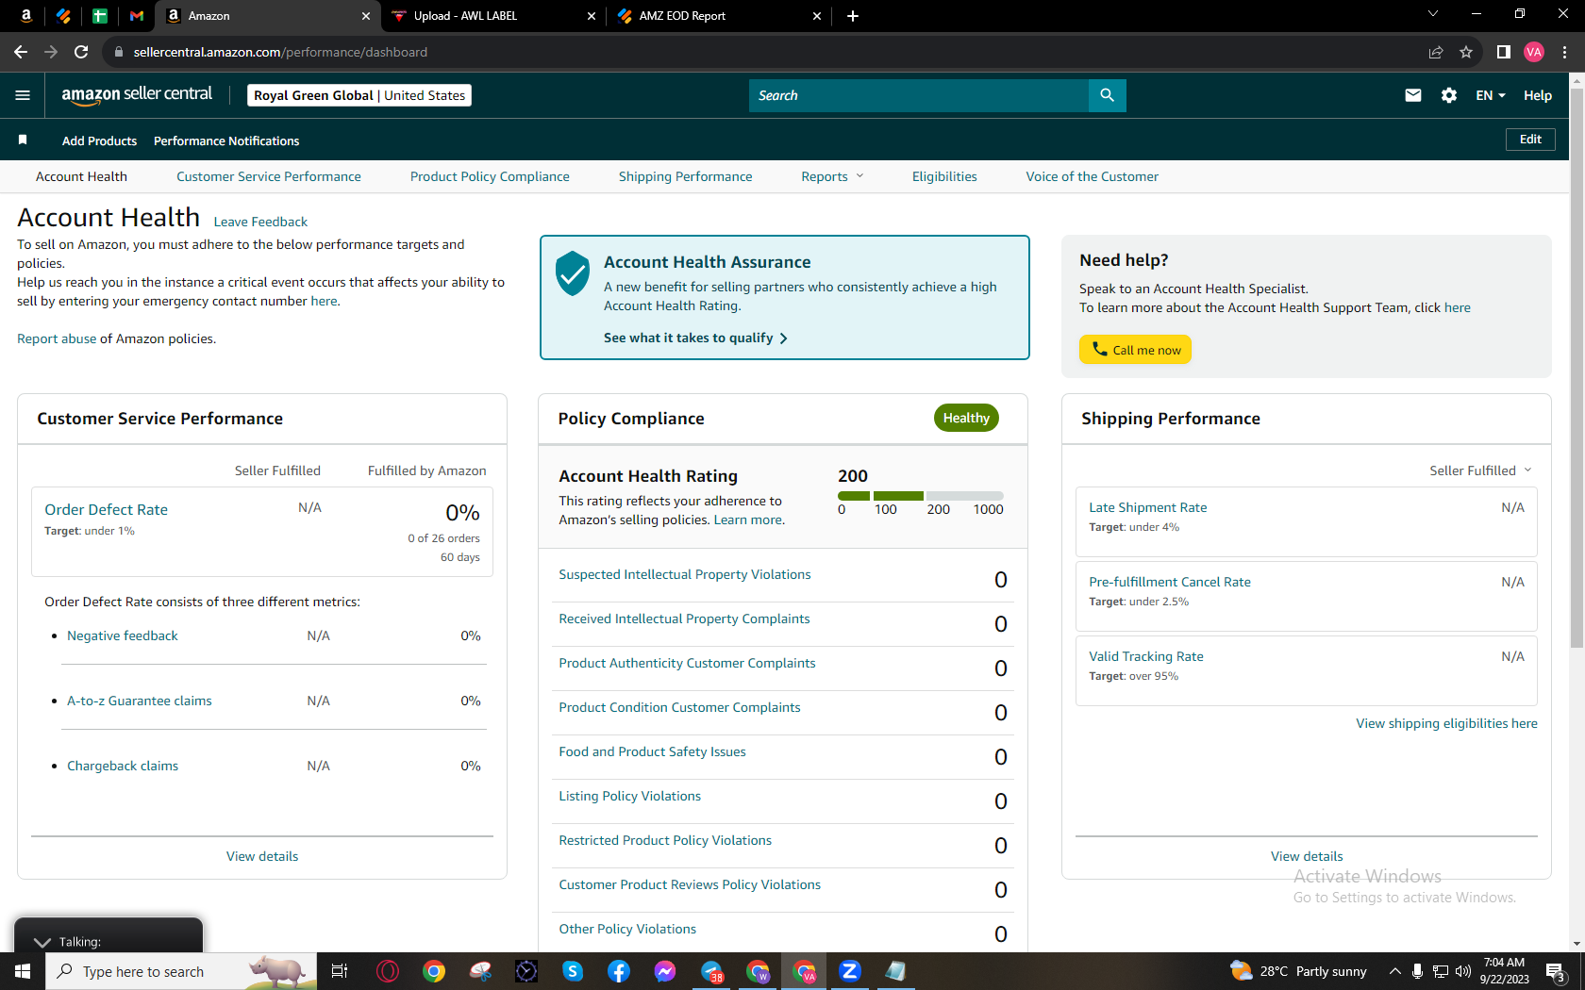Reload the page with the refresh icon
This screenshot has width=1585, height=990.
tap(81, 52)
